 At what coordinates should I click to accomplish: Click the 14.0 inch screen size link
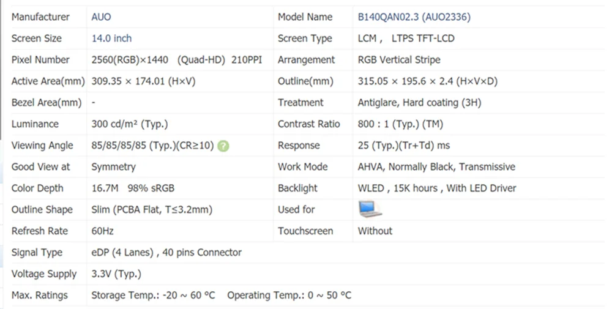(x=111, y=38)
